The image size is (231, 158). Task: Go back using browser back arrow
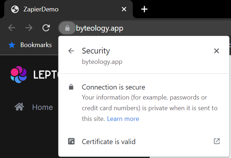[12, 28]
